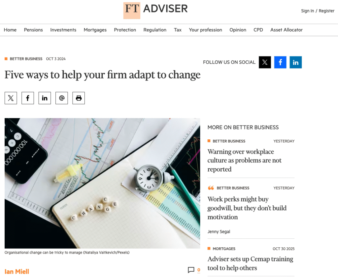Read 'Warning over workplace culture' article
This screenshot has width=338, height=280.
245,160
